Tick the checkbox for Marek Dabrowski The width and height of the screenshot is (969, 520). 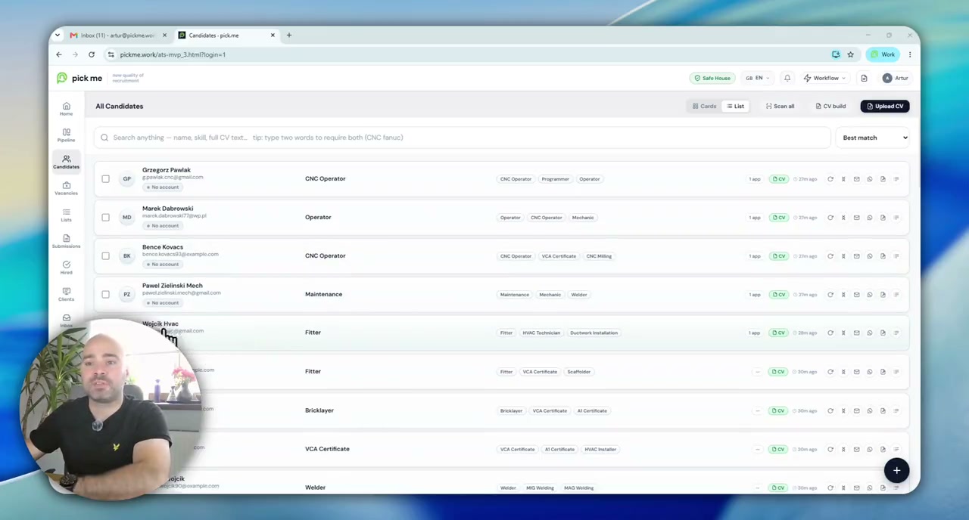tap(105, 218)
